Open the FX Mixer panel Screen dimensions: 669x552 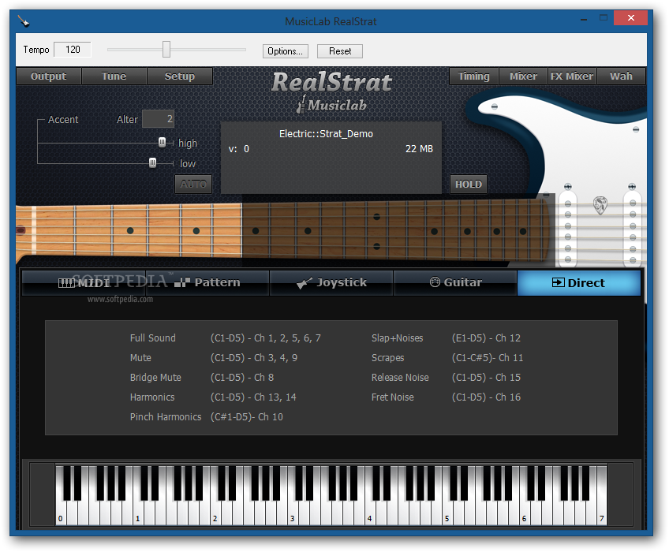pos(572,76)
